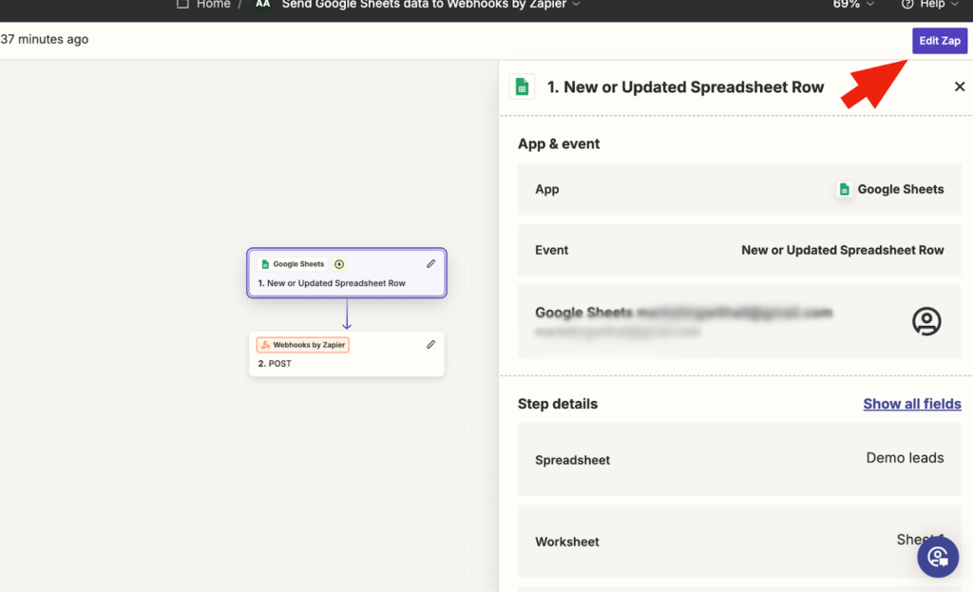This screenshot has height=592, width=973.
Task: Close the step details side panel
Action: pos(959,87)
